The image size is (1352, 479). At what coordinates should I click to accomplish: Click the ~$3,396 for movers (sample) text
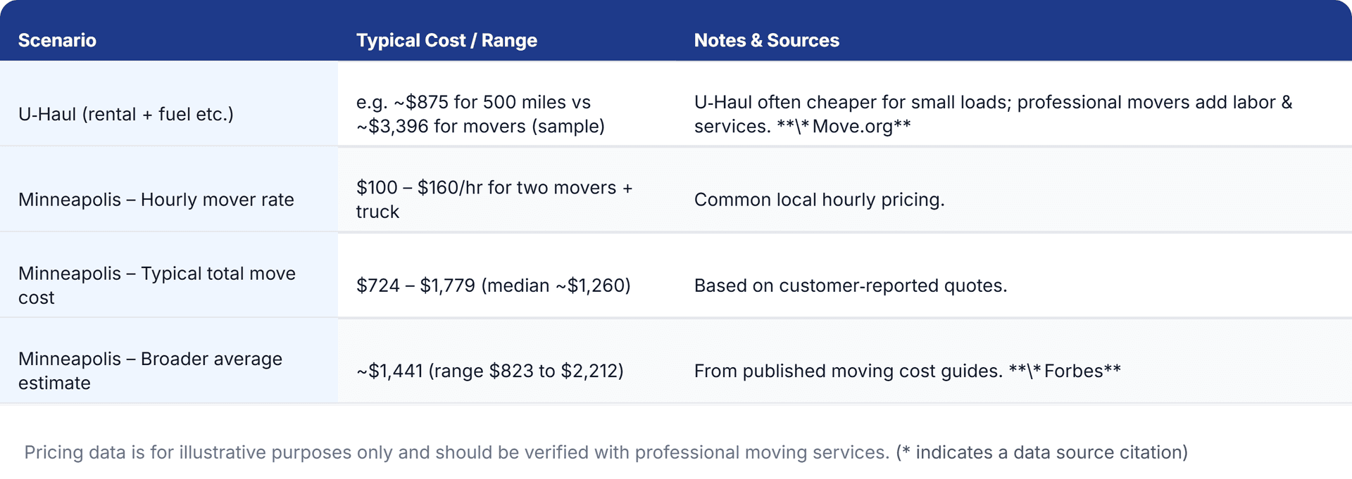click(480, 127)
